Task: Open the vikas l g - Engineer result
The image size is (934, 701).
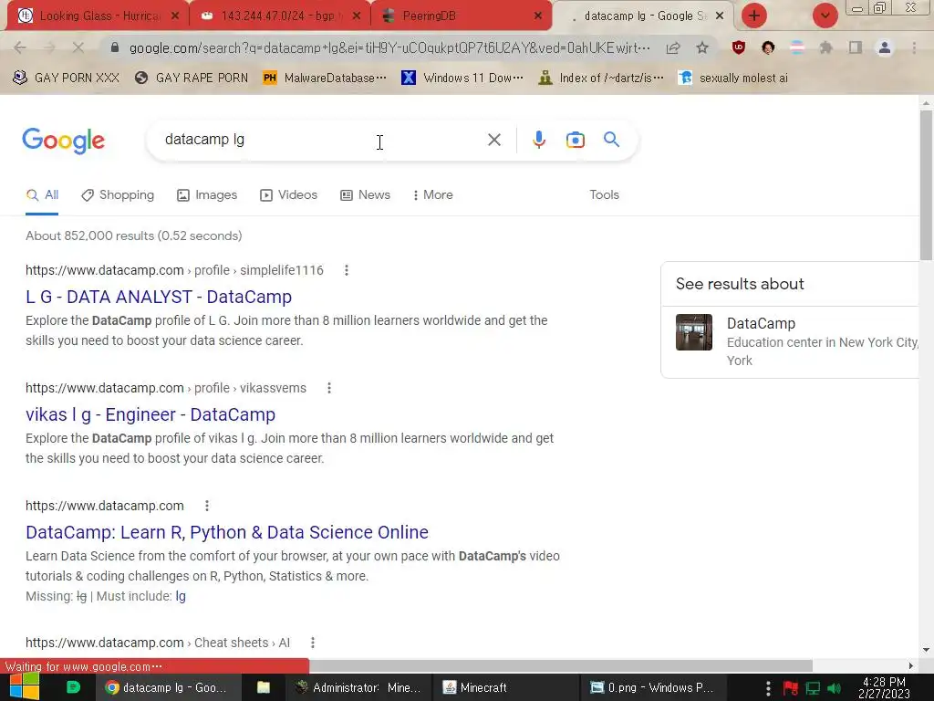Action: pyautogui.click(x=150, y=414)
